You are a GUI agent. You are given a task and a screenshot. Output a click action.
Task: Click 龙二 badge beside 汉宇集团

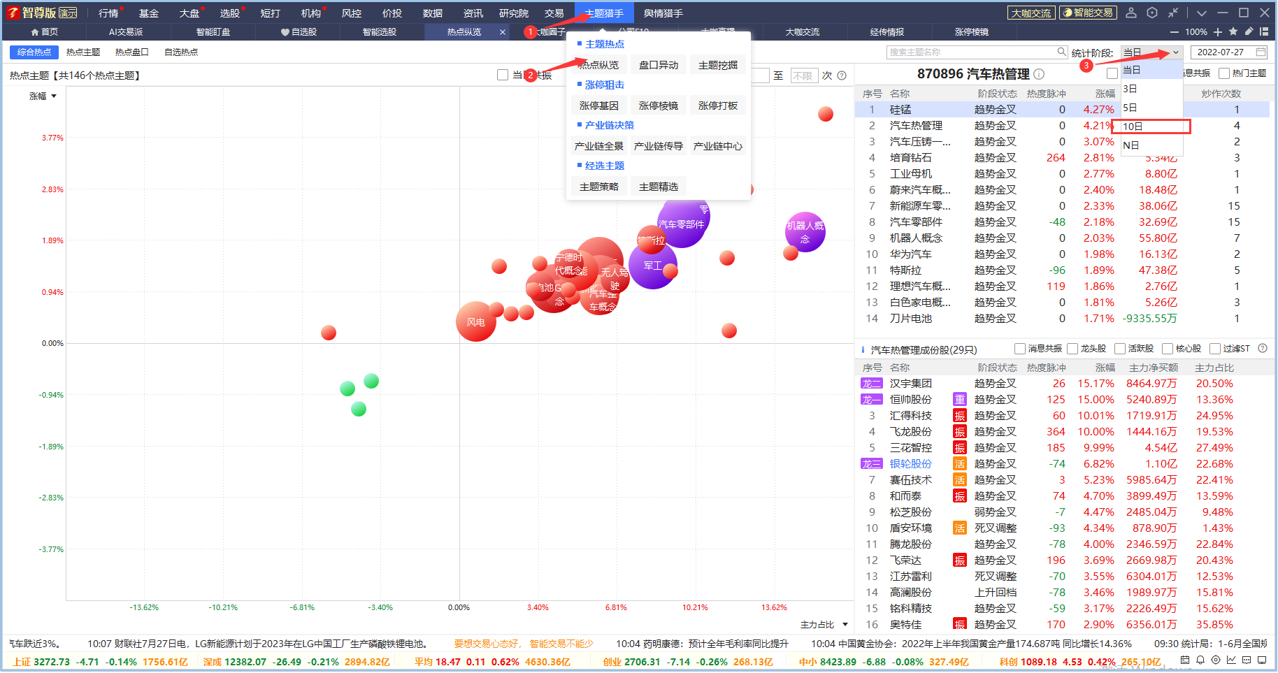[871, 384]
